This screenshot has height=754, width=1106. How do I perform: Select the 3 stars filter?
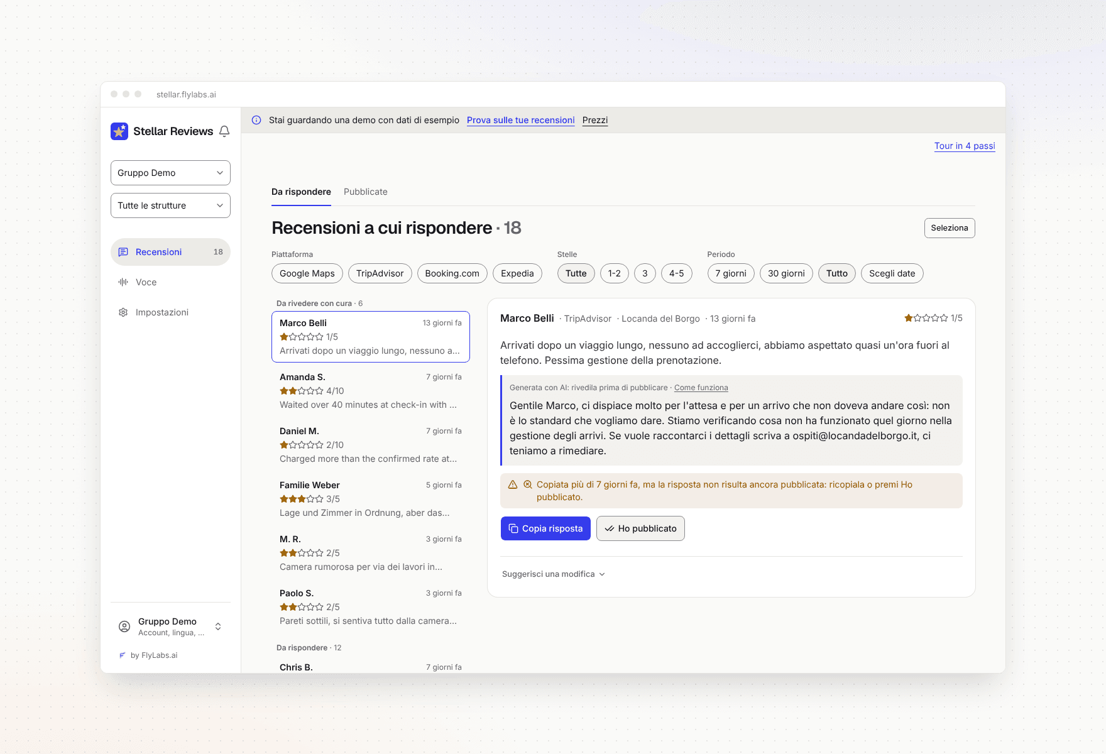645,273
